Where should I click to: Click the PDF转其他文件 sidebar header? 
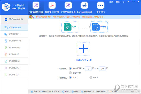[14, 19]
